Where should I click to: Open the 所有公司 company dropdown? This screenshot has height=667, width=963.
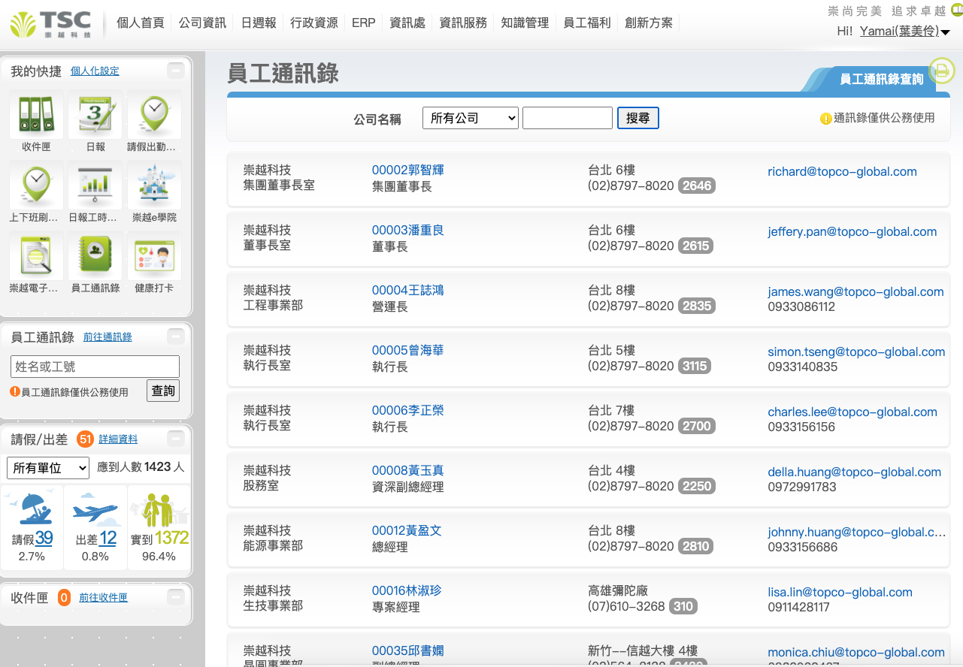[471, 118]
